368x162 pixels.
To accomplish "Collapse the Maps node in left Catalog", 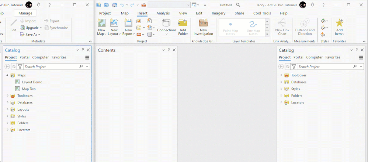I will (x=7, y=75).
